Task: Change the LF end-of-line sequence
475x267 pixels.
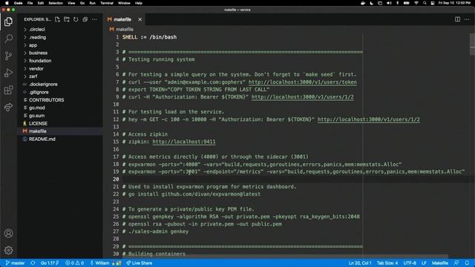Action: tap(424, 263)
